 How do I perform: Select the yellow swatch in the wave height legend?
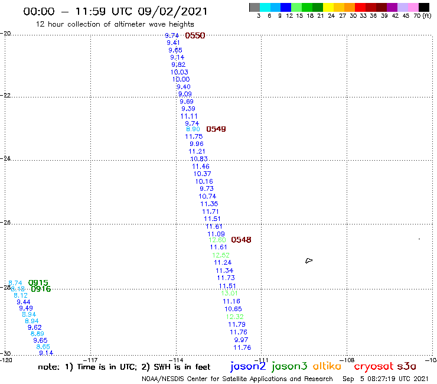(328, 7)
